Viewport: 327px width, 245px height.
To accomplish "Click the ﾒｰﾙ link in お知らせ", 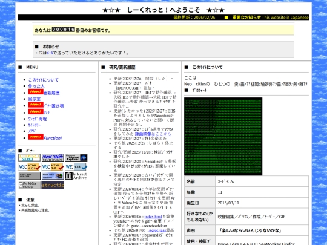I will tap(50, 53).
